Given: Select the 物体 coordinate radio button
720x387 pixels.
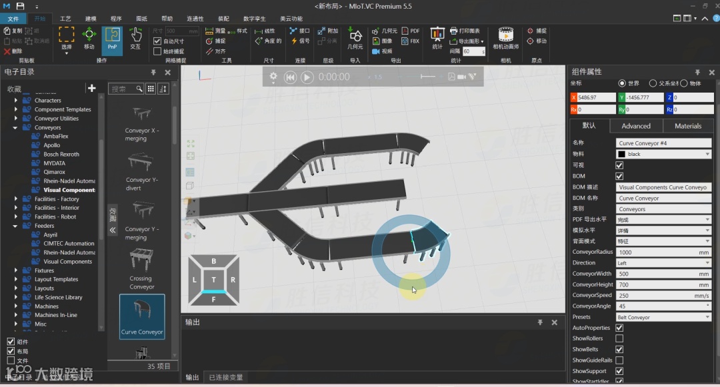Looking at the screenshot, I should tap(684, 83).
